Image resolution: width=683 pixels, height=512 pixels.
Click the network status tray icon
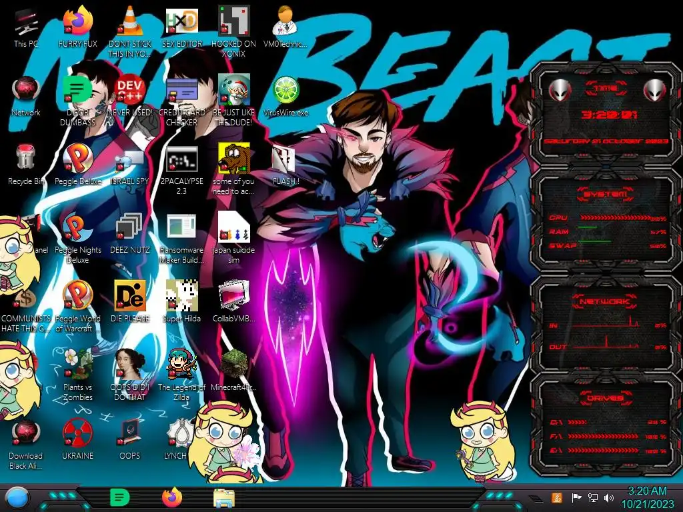(593, 497)
